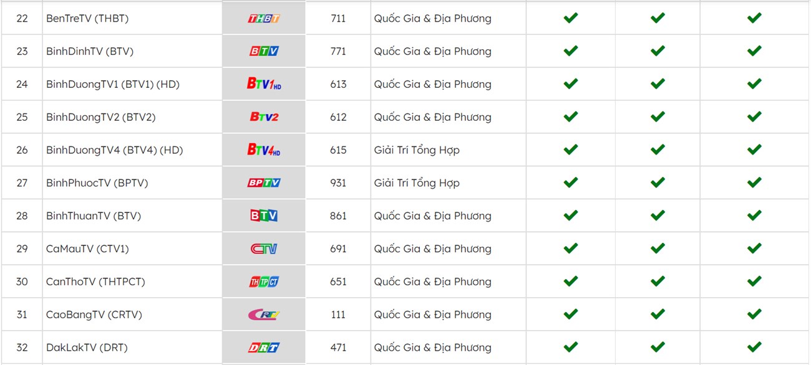Click the CanThoTV (THTPCT) name
This screenshot has width=811, height=365.
[x=95, y=282]
